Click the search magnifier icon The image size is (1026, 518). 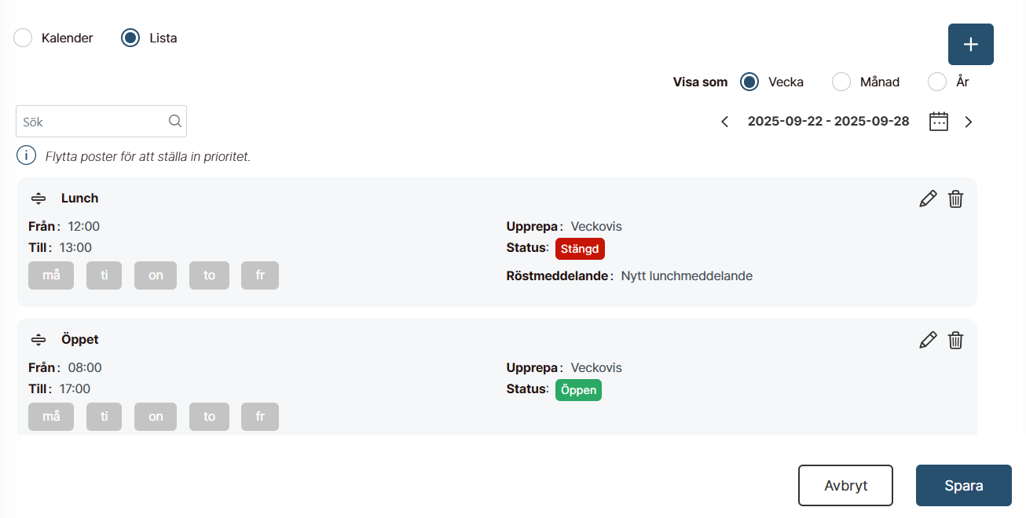[174, 122]
